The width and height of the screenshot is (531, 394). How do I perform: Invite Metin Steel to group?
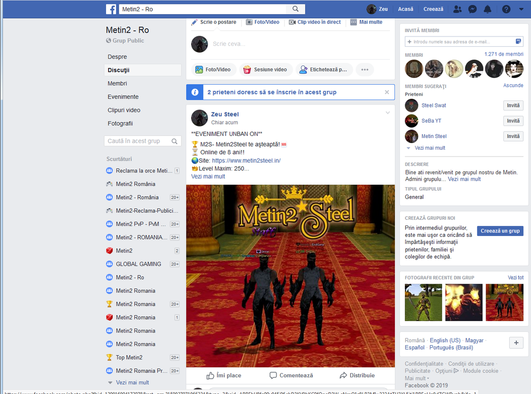(513, 136)
